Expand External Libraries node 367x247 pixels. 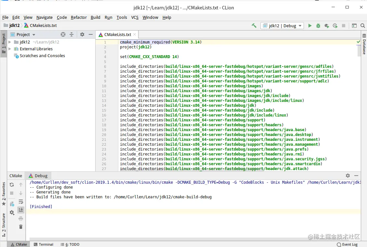click(10, 49)
